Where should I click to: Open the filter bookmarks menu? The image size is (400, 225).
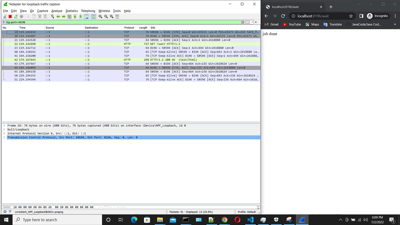[3, 22]
